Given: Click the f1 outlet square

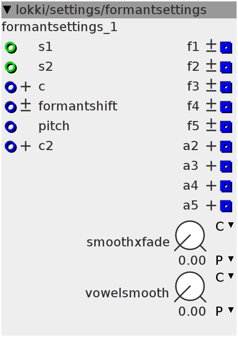Looking at the screenshot, I should point(226,47).
